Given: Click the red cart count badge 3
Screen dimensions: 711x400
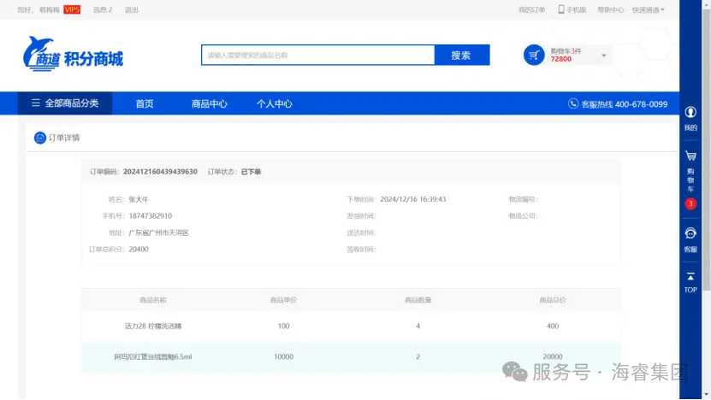Looking at the screenshot, I should [690, 204].
